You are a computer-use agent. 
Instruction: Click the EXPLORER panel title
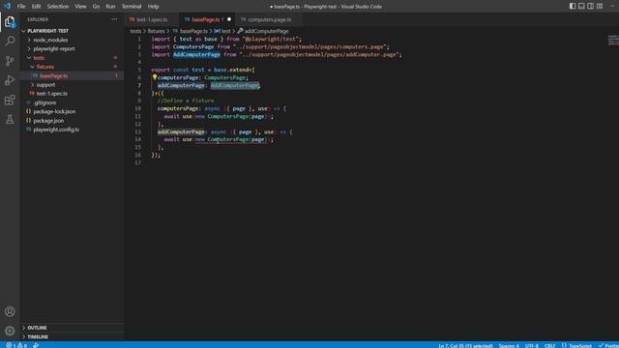click(38, 19)
